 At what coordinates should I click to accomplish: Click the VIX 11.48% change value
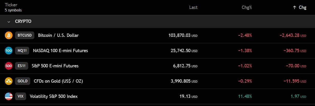(245, 96)
